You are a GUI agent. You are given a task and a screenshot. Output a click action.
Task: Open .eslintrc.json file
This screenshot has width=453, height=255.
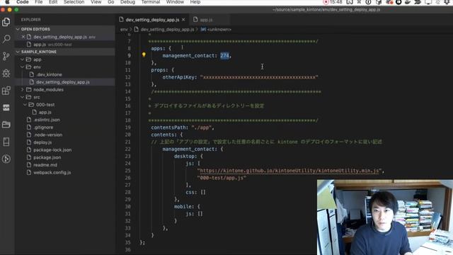point(47,120)
